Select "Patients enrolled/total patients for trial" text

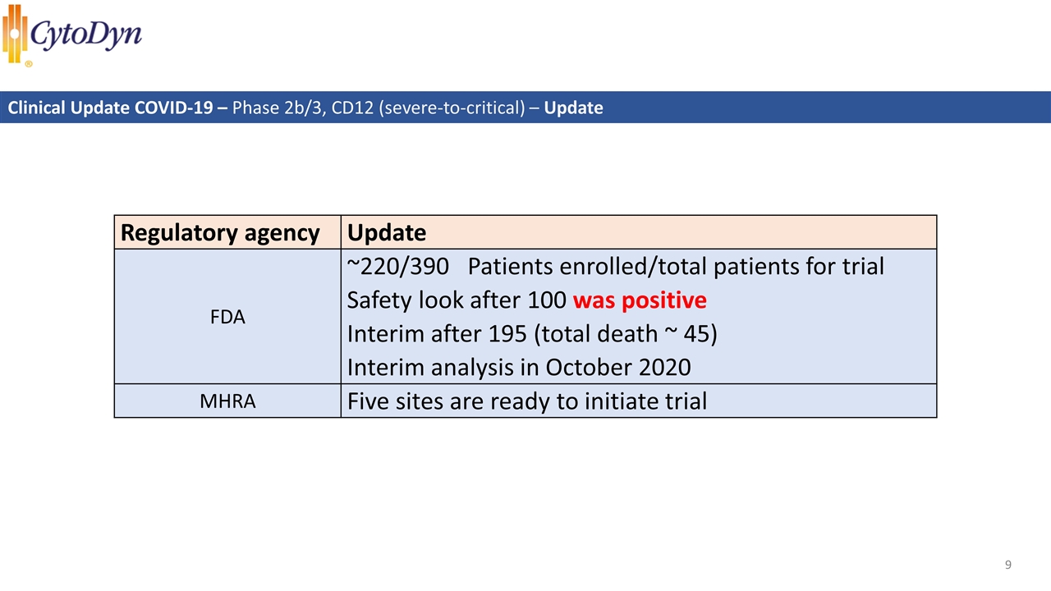(x=676, y=267)
